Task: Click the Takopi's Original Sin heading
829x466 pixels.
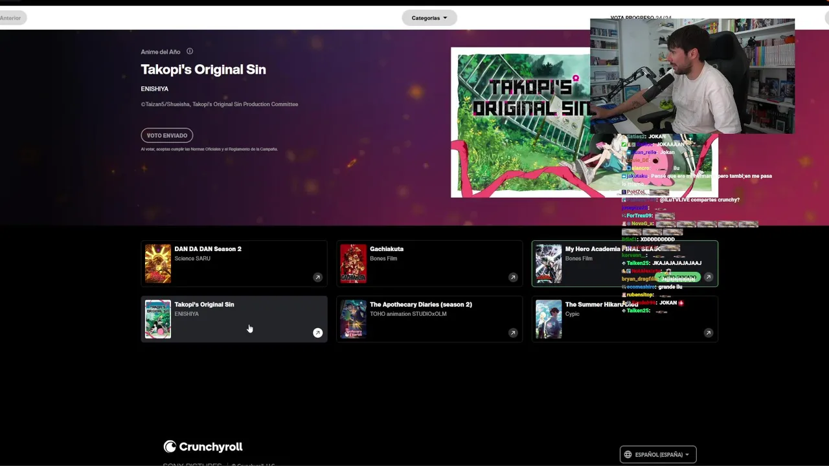Action: [x=203, y=69]
